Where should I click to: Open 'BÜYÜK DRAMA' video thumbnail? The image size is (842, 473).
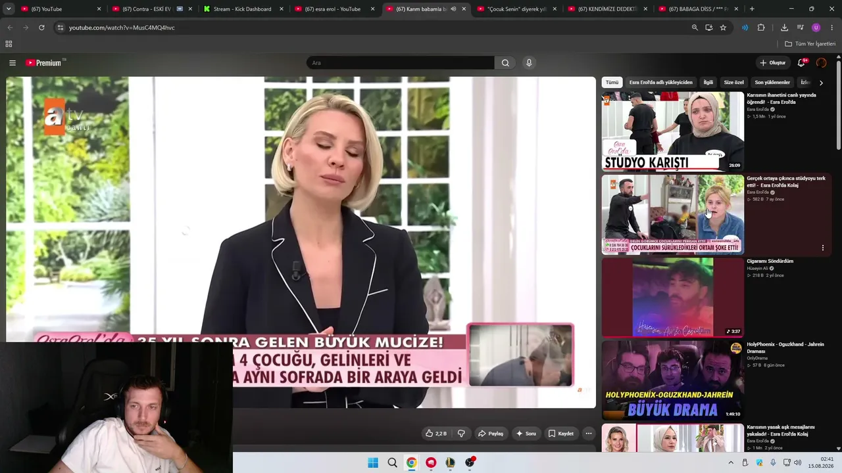[672, 380]
